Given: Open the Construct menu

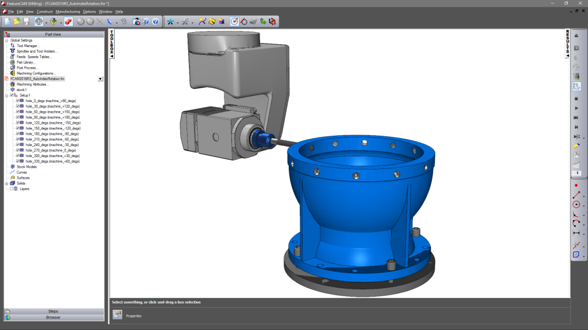Looking at the screenshot, I should pyautogui.click(x=44, y=11).
